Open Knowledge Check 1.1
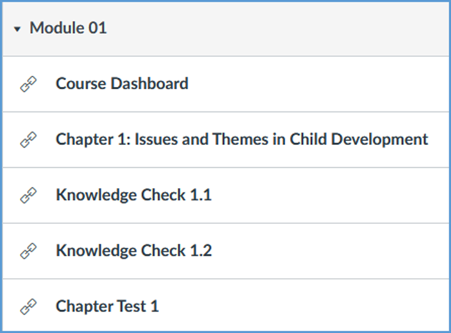 [133, 195]
